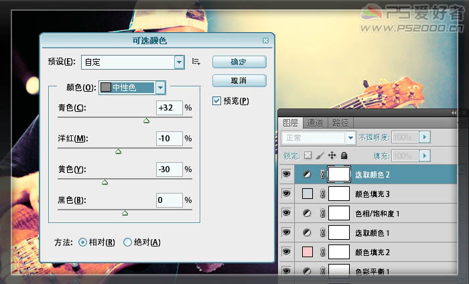
Task: Toggle the 预览 preview checkbox
Action: [x=216, y=101]
